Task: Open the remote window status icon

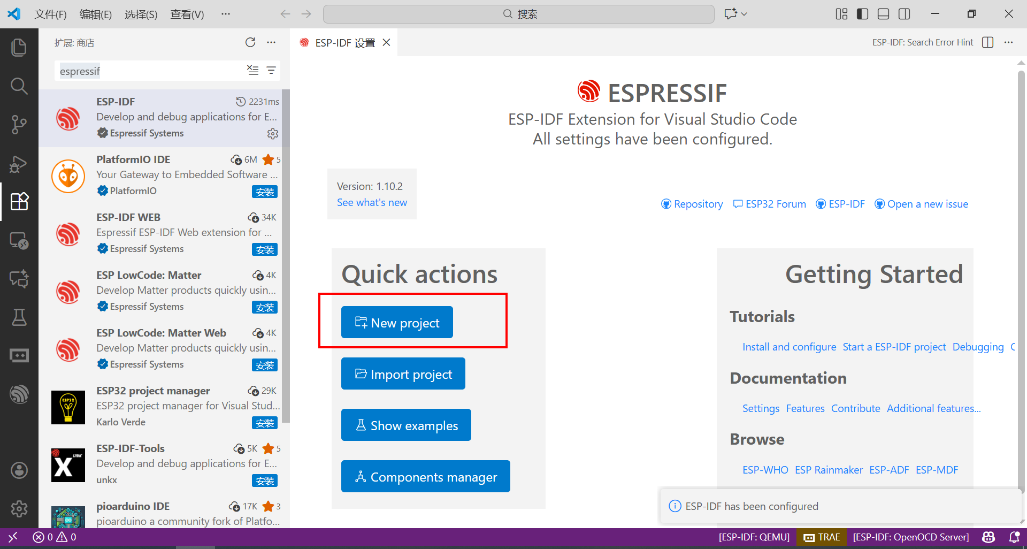Action: [13, 537]
